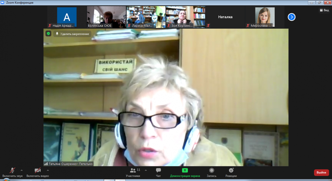332x181 pixels.
Task: Select the Наталка participant tile
Action: (225, 17)
